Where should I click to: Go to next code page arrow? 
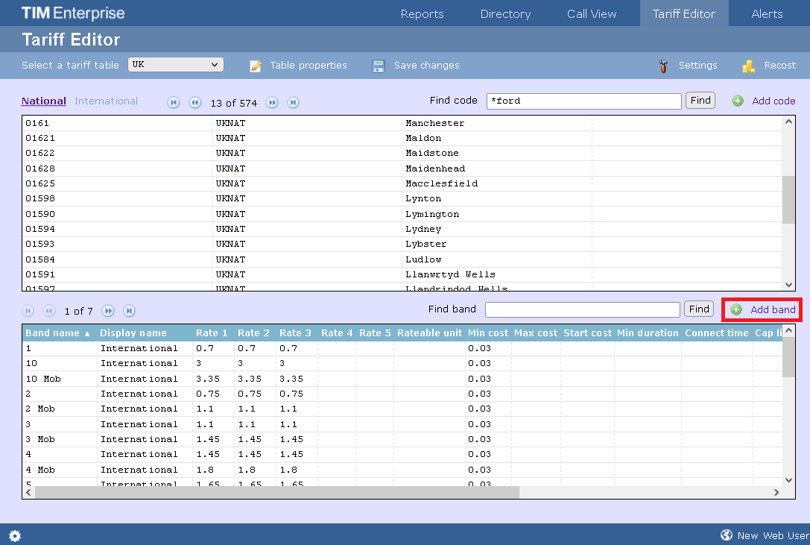pos(273,103)
